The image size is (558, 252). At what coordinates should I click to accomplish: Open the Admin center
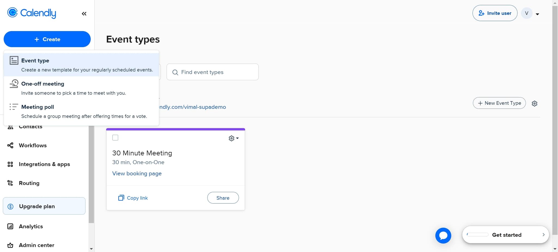[x=36, y=245]
